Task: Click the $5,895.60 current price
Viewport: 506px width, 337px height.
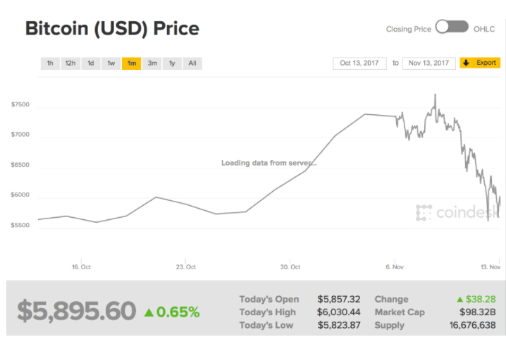Action: pyautogui.click(x=76, y=311)
